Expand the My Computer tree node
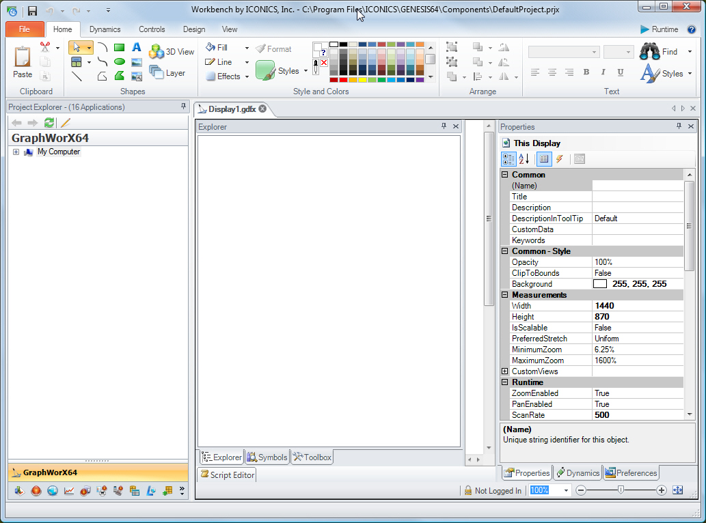The width and height of the screenshot is (706, 523). pos(16,152)
